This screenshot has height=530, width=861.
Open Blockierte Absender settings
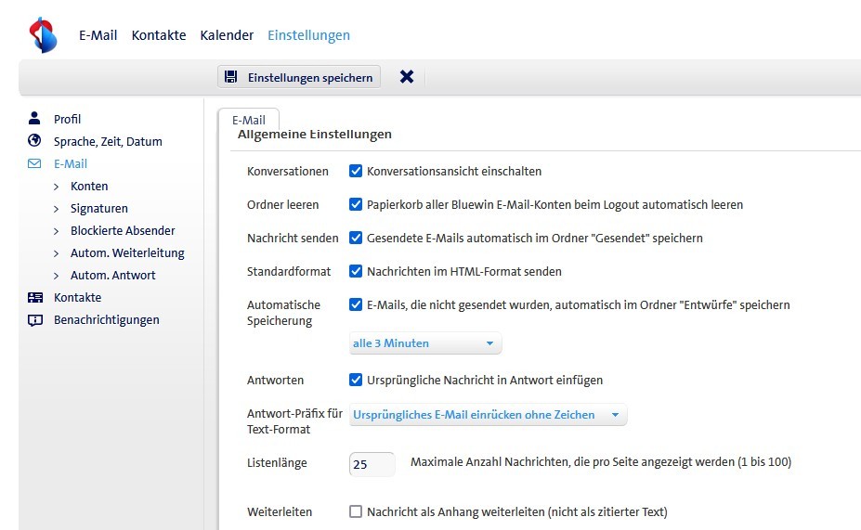[123, 230]
